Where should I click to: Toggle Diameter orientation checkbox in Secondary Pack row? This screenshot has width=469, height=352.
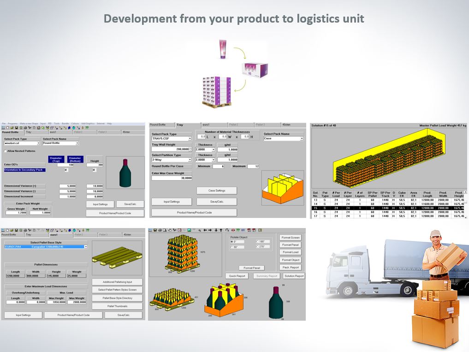[x=66, y=170]
